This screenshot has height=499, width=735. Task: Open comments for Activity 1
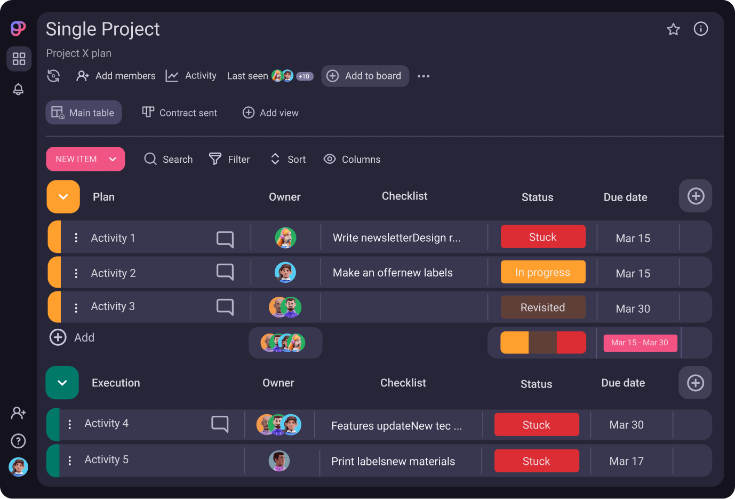(225, 239)
